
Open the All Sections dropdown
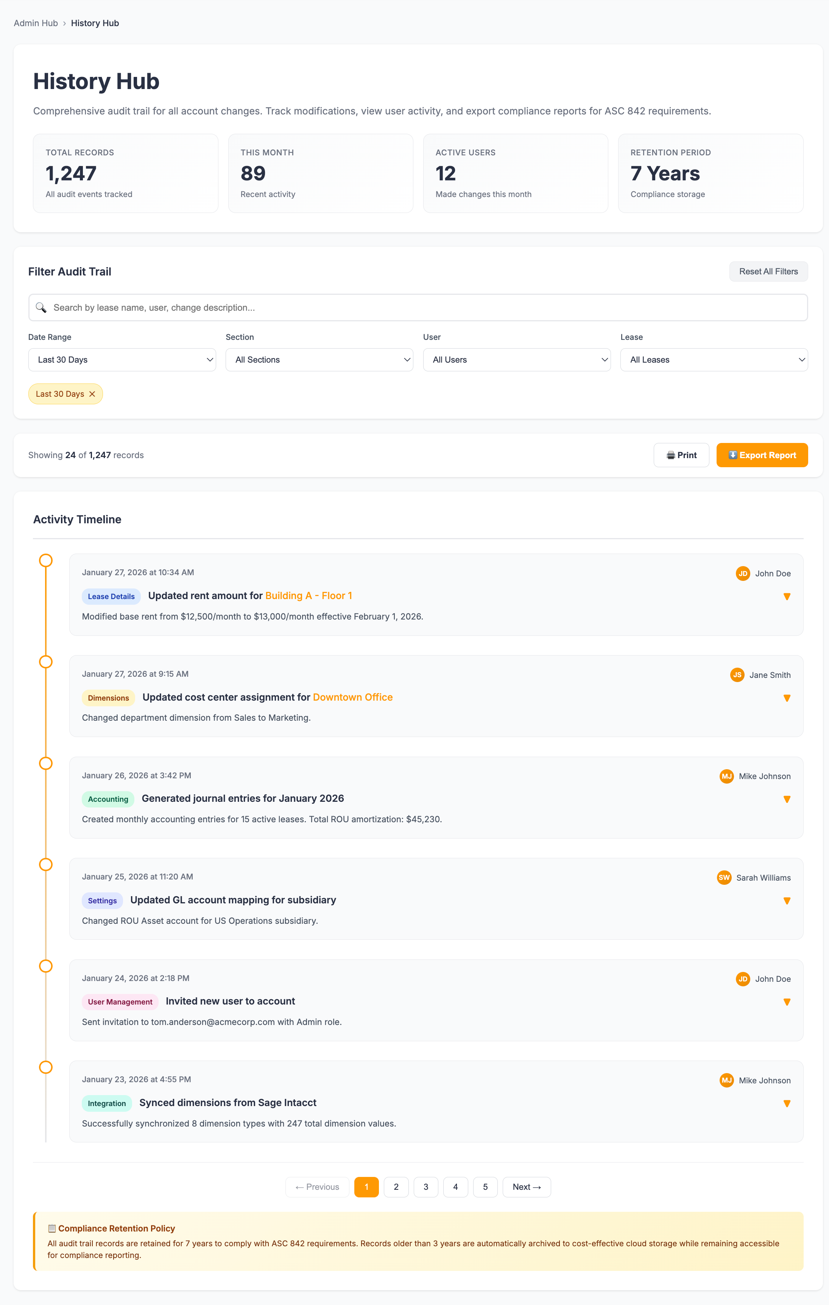point(319,359)
